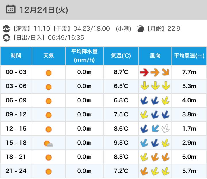This screenshot has width=207, height=179.
Task: Click the sunny icon in the 03 - 06 row
Action: (x=49, y=87)
